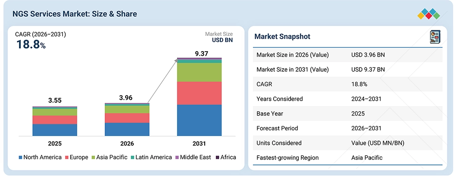Click the 3.96 value above the 2026 bar
454x177 pixels.
(x=125, y=98)
